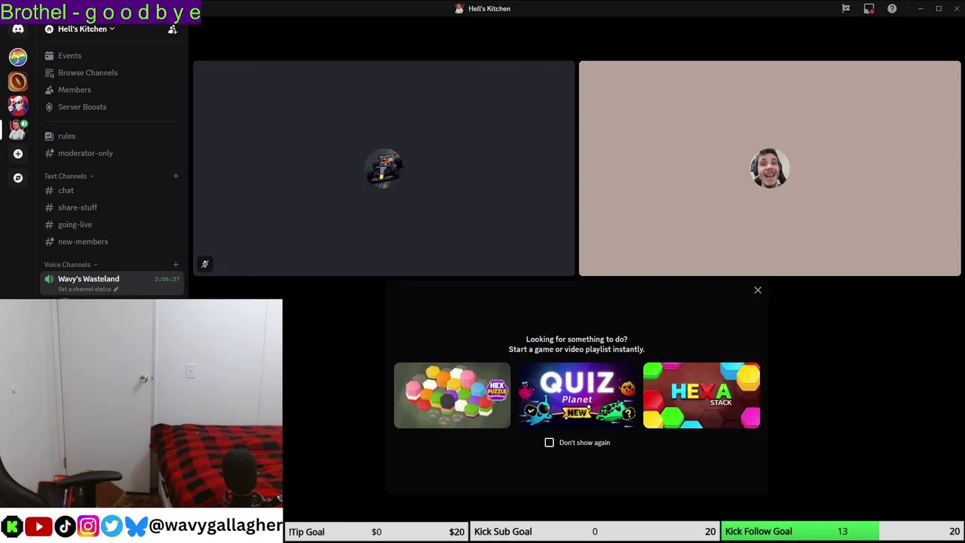
Task: Open the chat text channel
Action: 112,191
